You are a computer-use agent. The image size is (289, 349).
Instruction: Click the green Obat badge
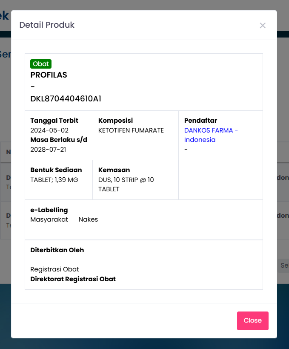(40, 63)
